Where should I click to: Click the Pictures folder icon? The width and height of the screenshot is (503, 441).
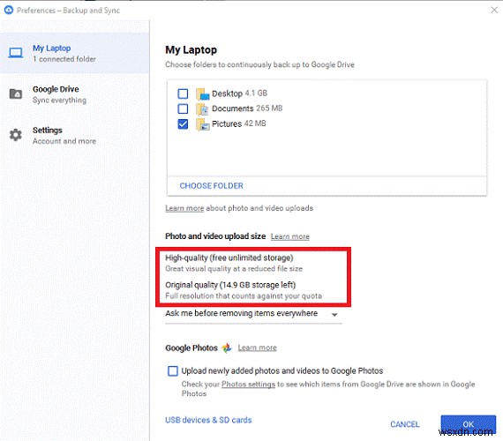[202, 124]
